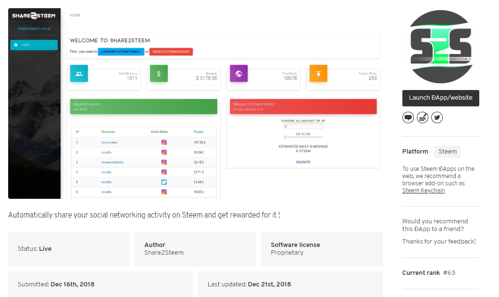
Task: Click username timothyallen
Action: pyautogui.click(x=109, y=142)
